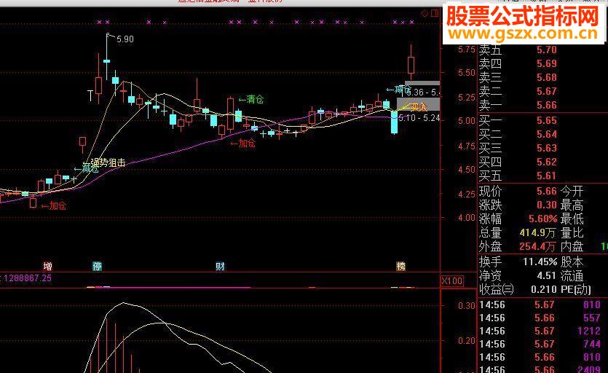This screenshot has width=608, height=373.
Task: Click the 涨幅 value 5.60%
Action: point(543,219)
